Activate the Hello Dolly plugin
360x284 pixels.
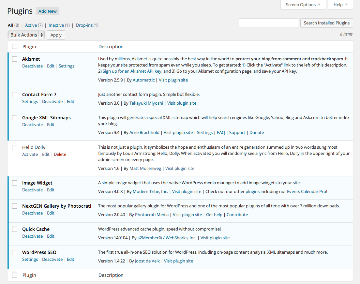30,154
